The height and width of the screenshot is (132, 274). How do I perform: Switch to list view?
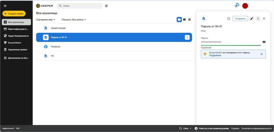(189, 20)
